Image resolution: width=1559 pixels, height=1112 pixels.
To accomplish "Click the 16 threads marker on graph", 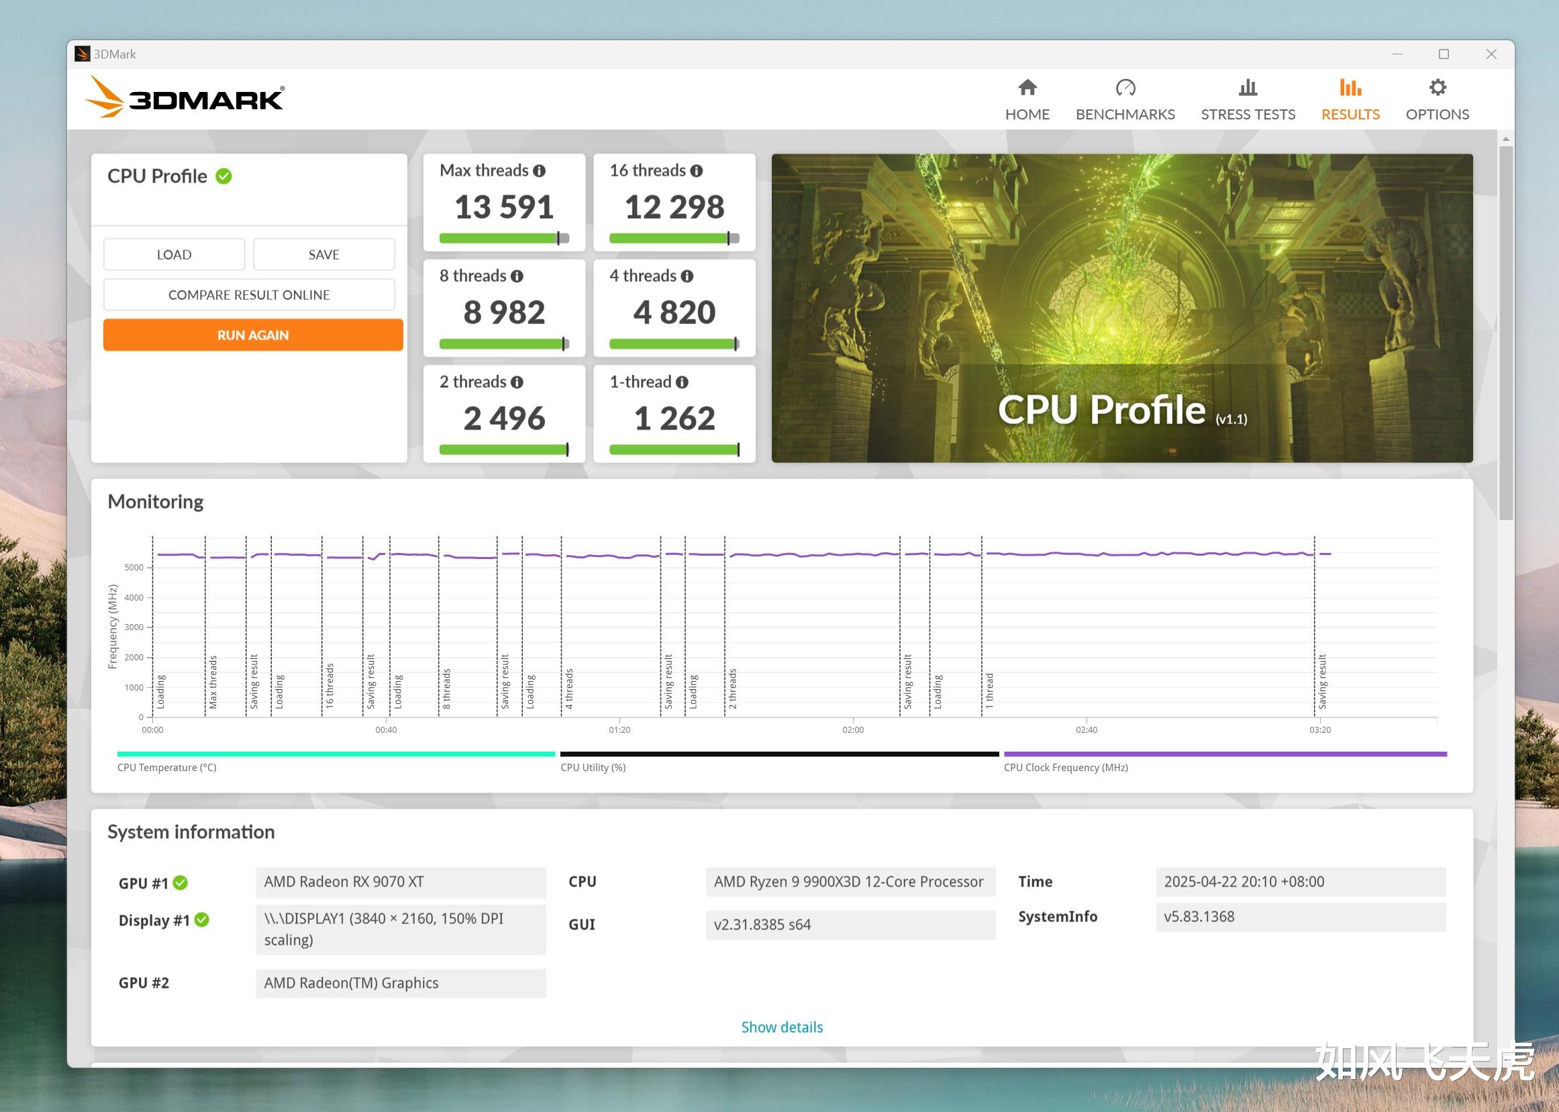I will [330, 685].
